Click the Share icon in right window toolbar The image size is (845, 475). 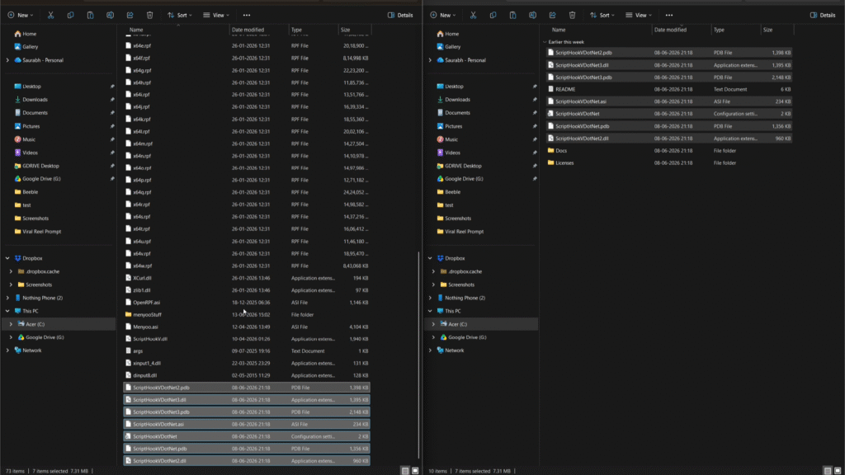(552, 15)
